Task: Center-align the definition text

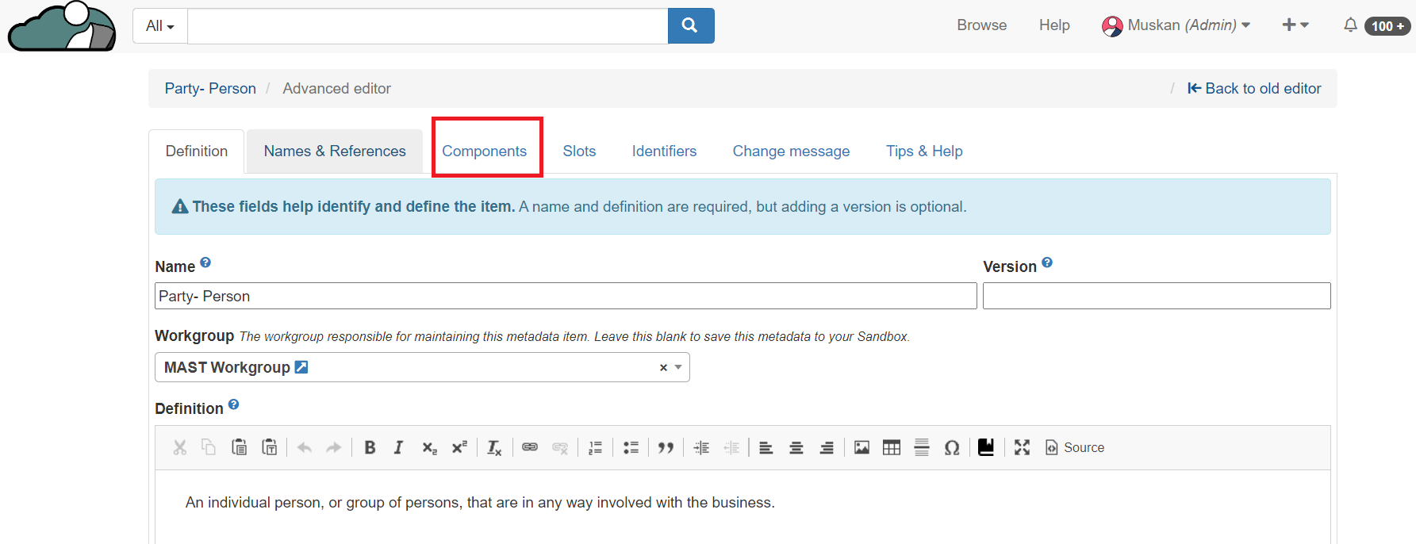Action: [796, 448]
